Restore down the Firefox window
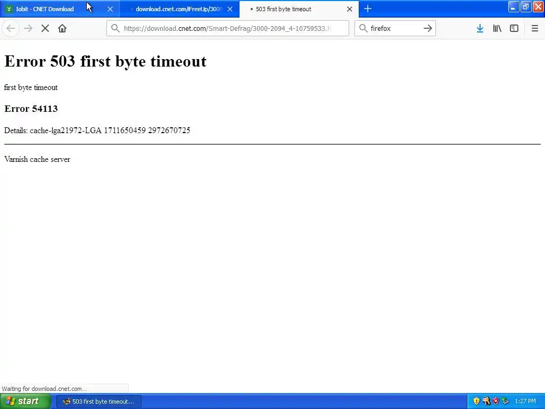 click(525, 6)
